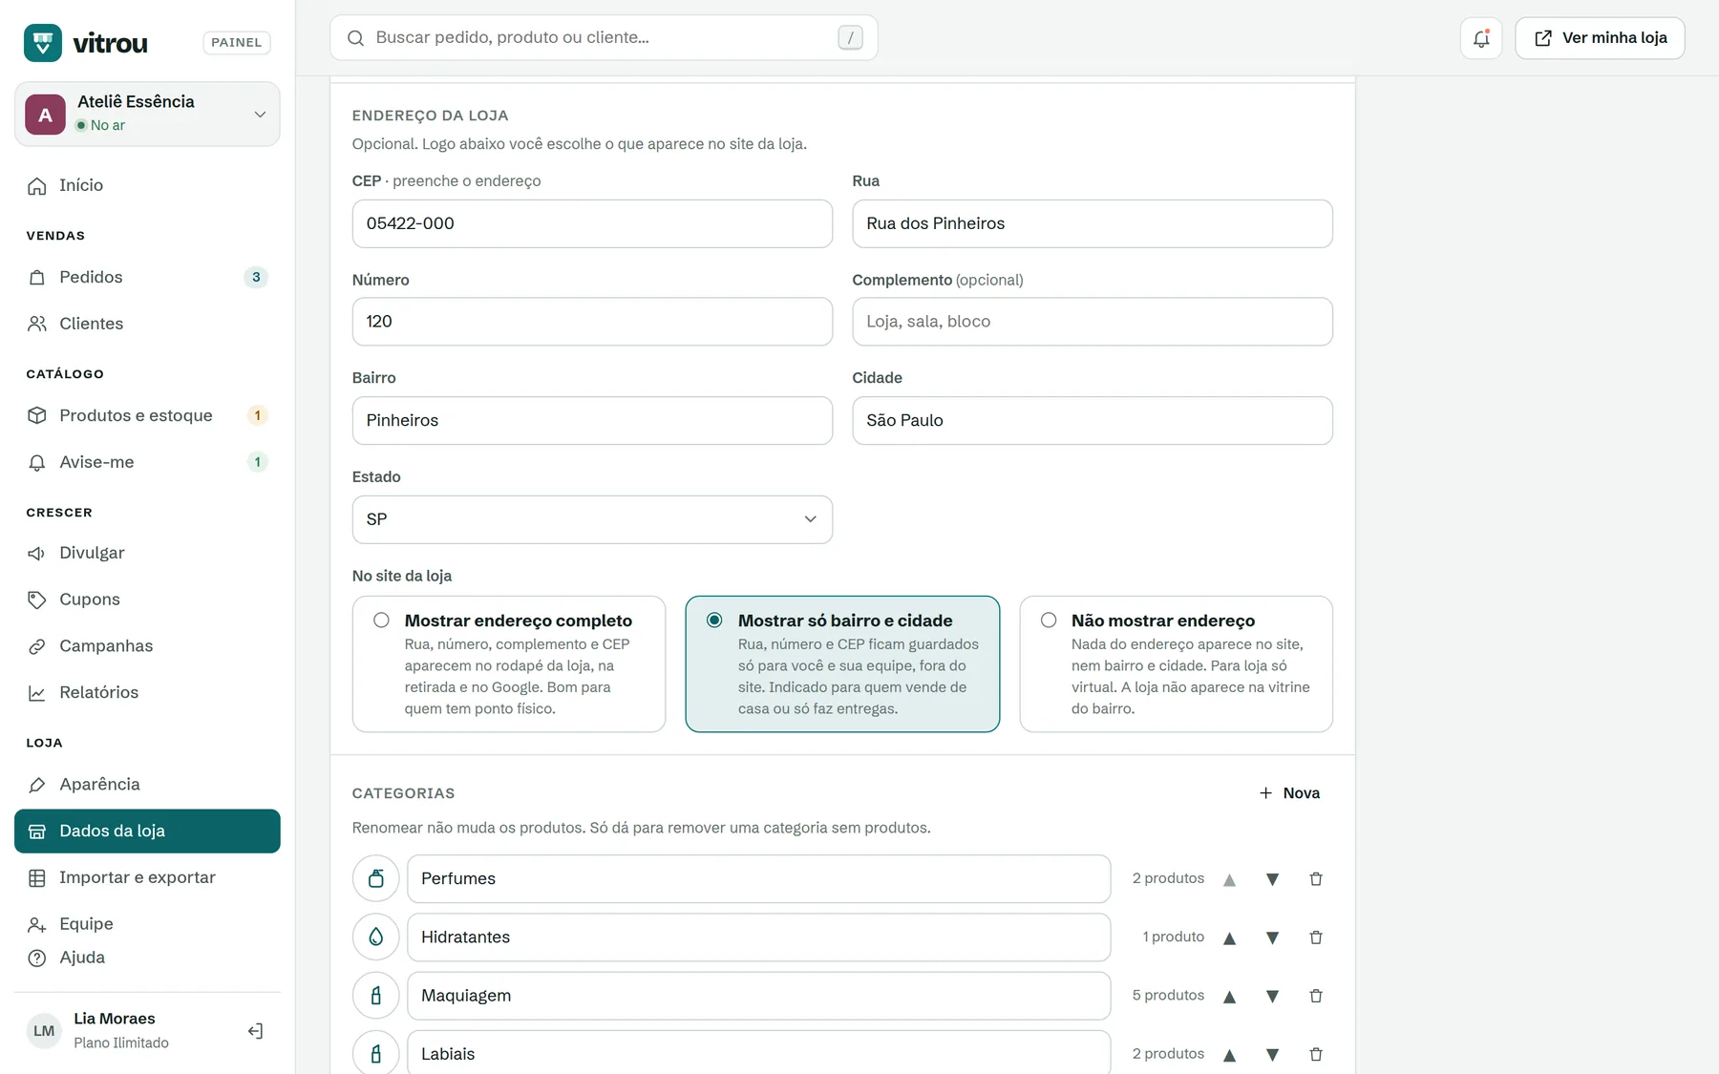Image resolution: width=1719 pixels, height=1074 pixels.
Task: Move Maquiagem category up
Action: pyautogui.click(x=1230, y=996)
